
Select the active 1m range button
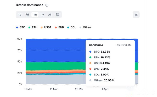[x=35, y=14]
